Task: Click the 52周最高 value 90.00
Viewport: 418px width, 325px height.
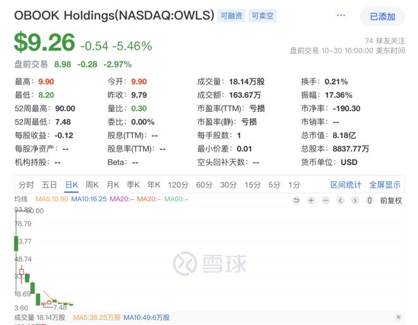Action: pyautogui.click(x=65, y=109)
